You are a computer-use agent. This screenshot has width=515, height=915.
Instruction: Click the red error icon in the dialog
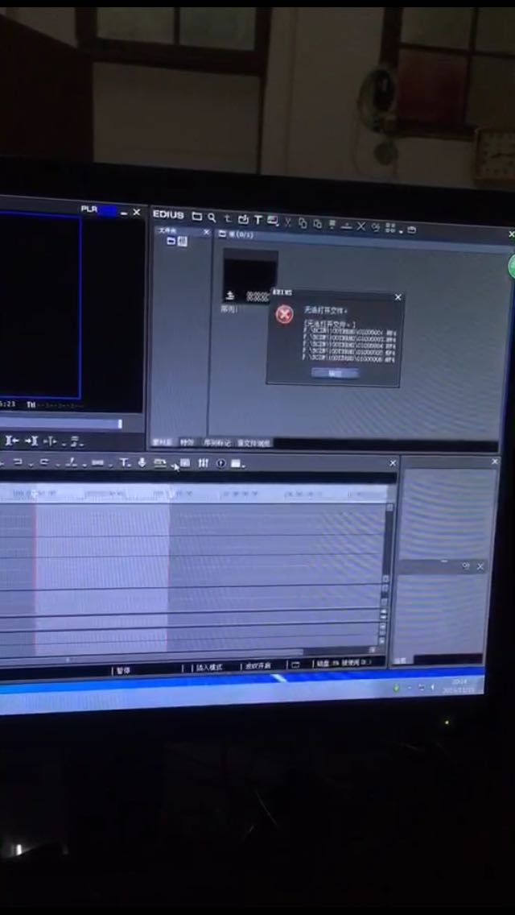pyautogui.click(x=284, y=314)
